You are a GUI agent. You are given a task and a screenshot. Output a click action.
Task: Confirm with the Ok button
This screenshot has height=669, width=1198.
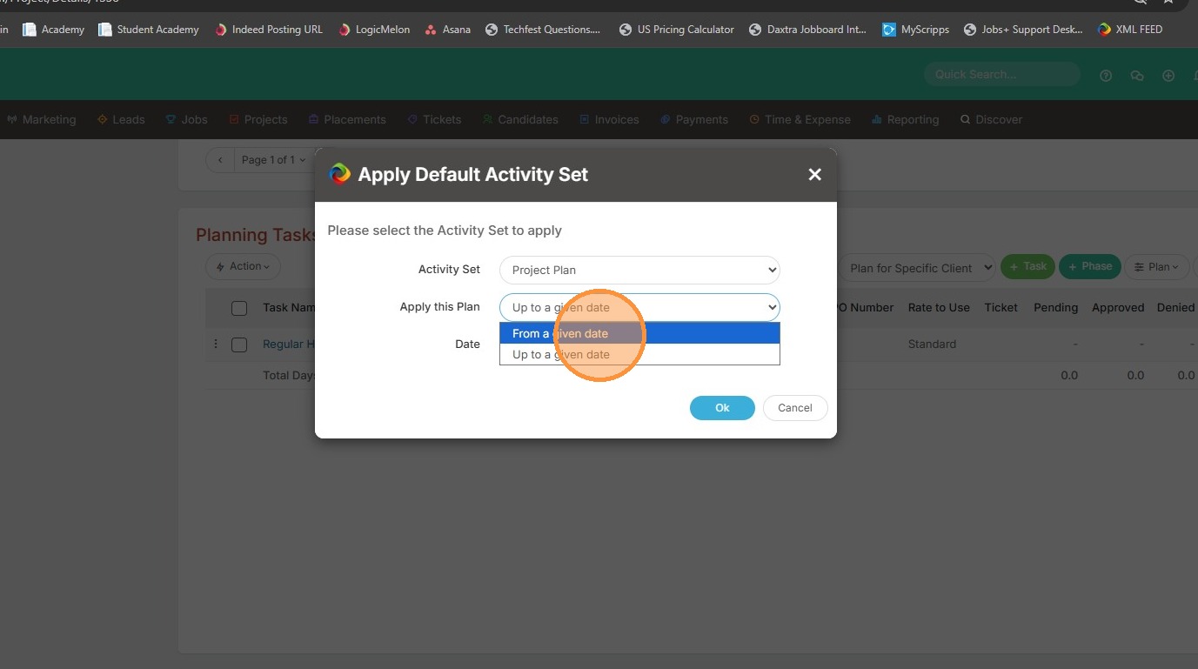[722, 408]
